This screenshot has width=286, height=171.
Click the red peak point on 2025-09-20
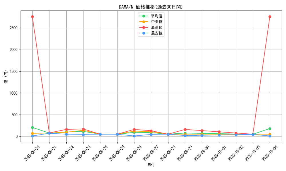click(x=32, y=17)
